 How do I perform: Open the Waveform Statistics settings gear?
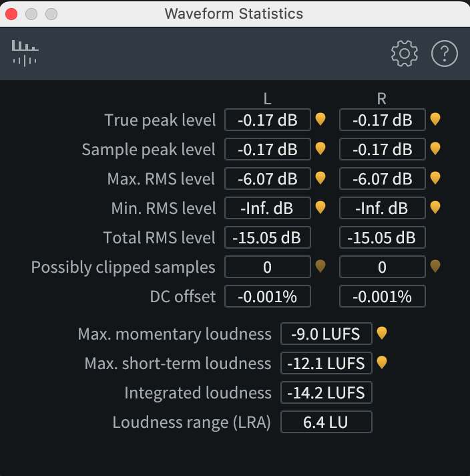click(404, 53)
